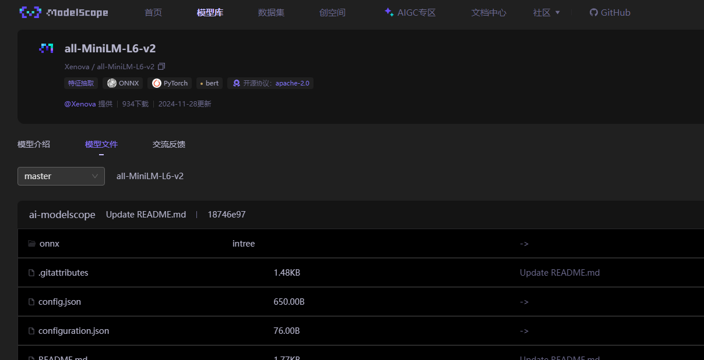Click the ONNX framework tag

click(x=122, y=83)
